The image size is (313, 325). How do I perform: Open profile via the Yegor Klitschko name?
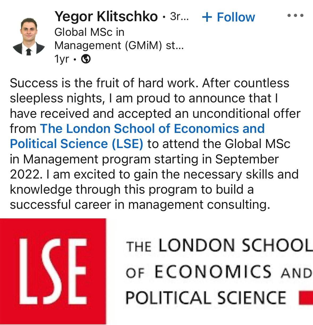click(106, 16)
